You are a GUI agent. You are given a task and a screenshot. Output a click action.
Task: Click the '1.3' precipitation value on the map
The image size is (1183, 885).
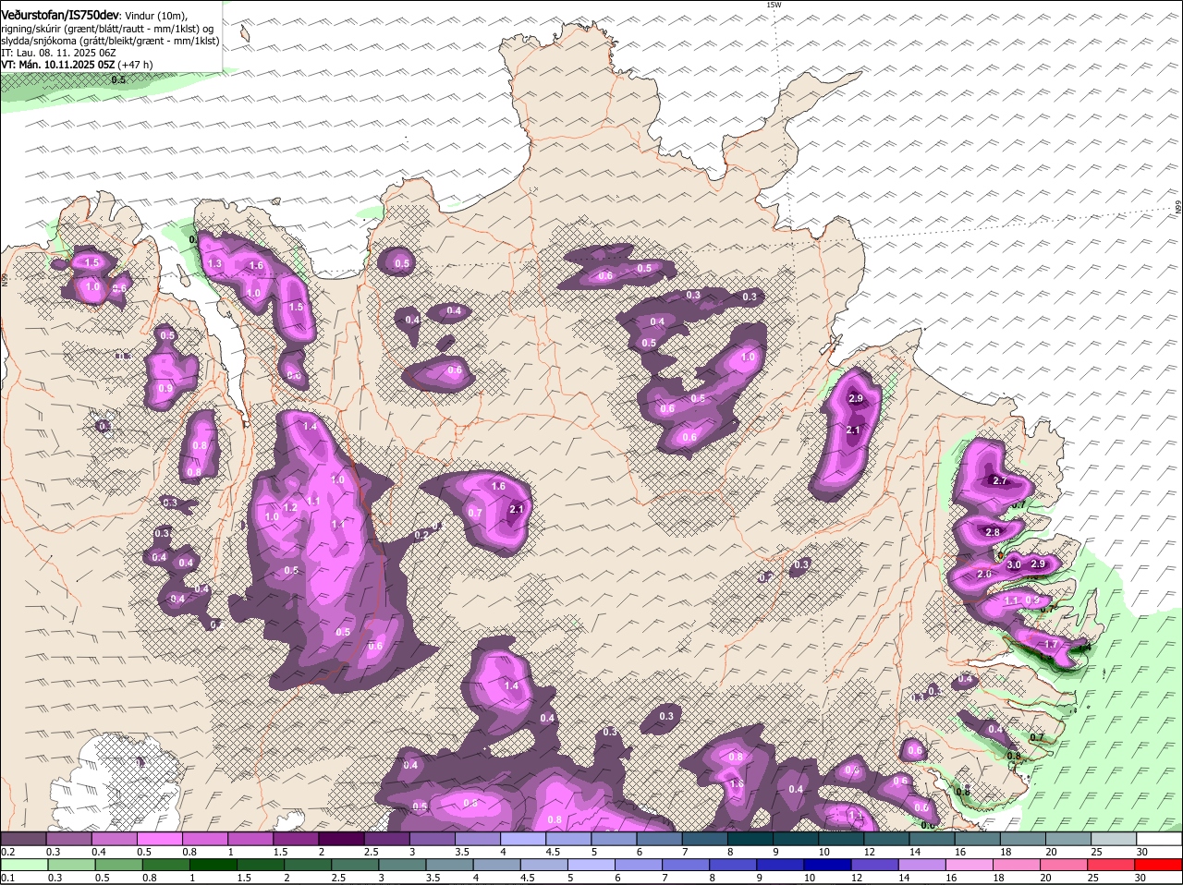pos(215,264)
